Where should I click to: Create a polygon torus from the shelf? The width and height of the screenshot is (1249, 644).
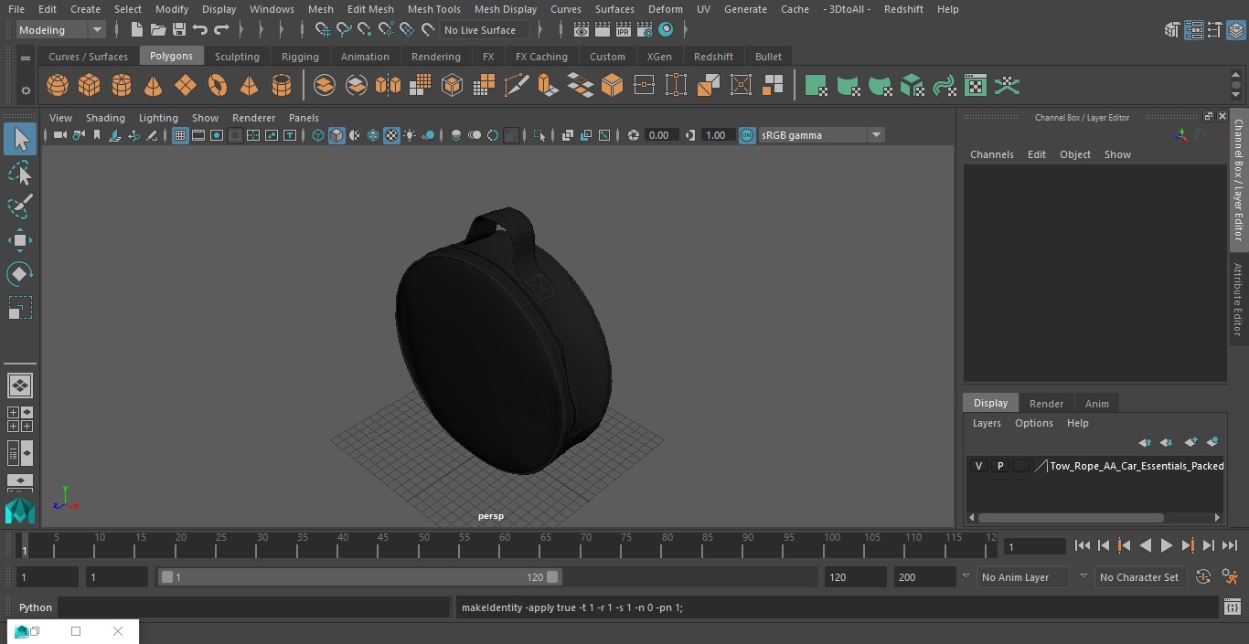(x=218, y=86)
